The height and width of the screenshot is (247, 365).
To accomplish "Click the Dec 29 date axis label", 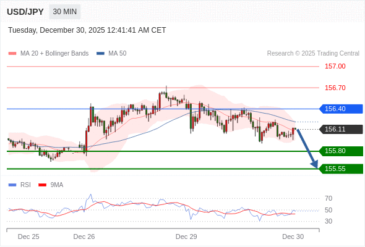I will click(x=186, y=237).
